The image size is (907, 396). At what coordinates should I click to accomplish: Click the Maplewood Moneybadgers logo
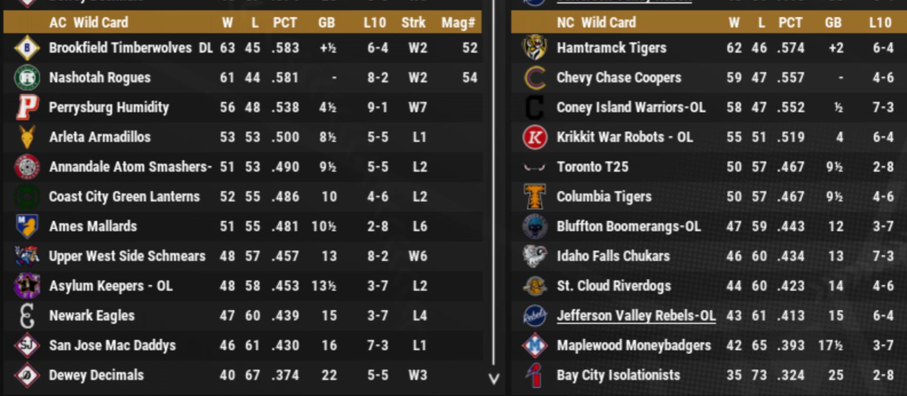534,346
